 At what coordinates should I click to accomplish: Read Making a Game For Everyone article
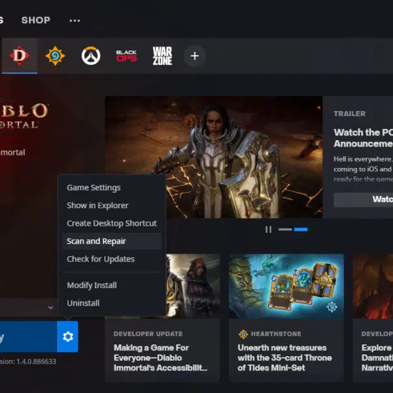click(x=160, y=358)
